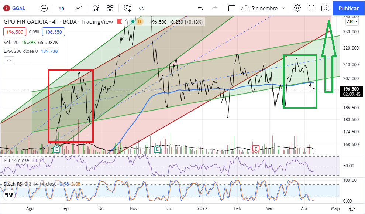The width and height of the screenshot is (365, 214).
Task: Open indicator templates grid
Action: 110,9
